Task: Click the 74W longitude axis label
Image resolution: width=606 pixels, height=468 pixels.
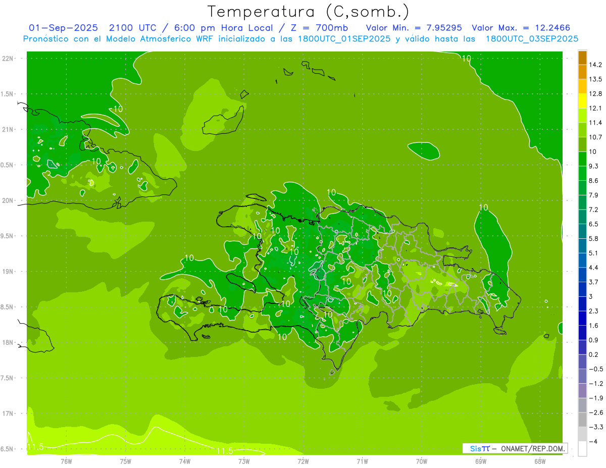Action: click(x=185, y=461)
